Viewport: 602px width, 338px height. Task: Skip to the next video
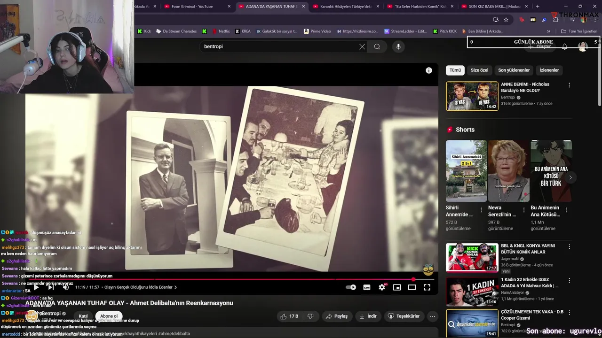pyautogui.click(x=51, y=287)
